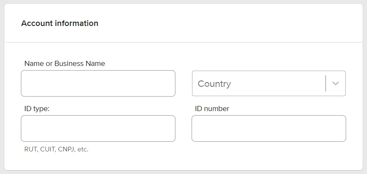Open the Country selection dropdown
This screenshot has height=174, width=367.
269,83
